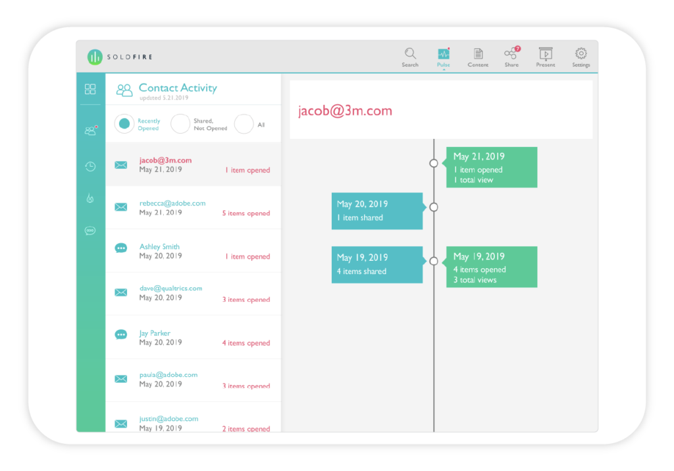Select the Pulse tab icon
674x471 pixels.
(444, 57)
